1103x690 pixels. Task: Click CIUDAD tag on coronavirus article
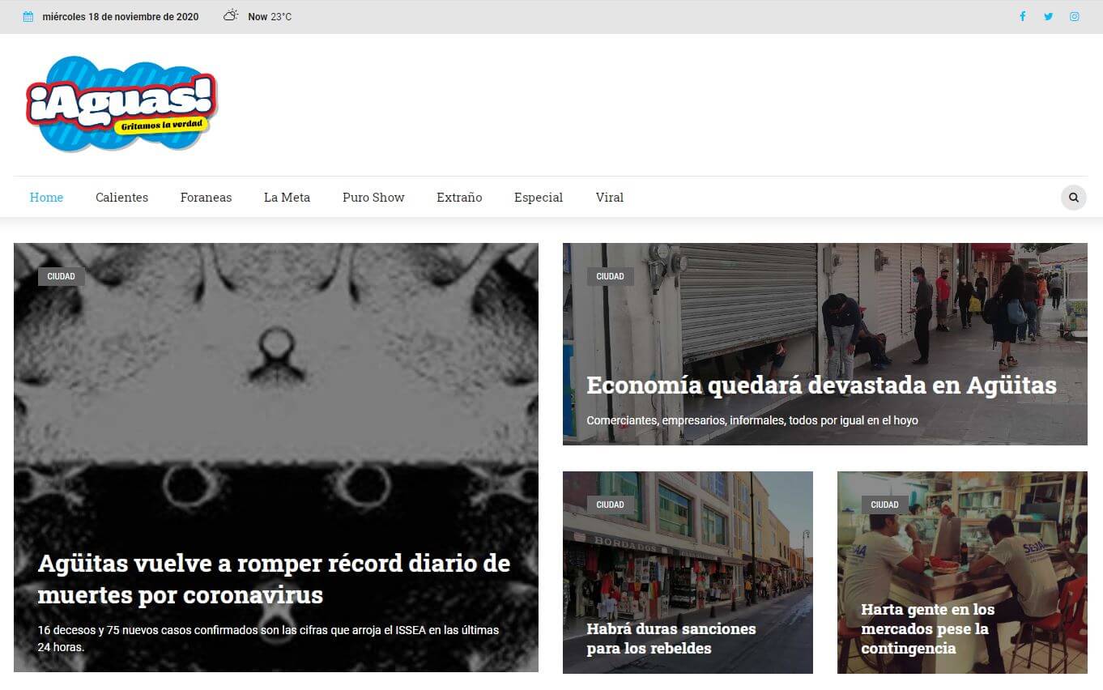[x=61, y=276]
